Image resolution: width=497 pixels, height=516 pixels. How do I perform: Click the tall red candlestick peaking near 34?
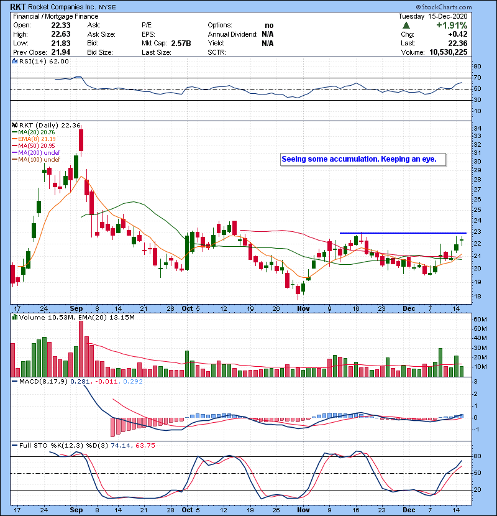(x=81, y=141)
